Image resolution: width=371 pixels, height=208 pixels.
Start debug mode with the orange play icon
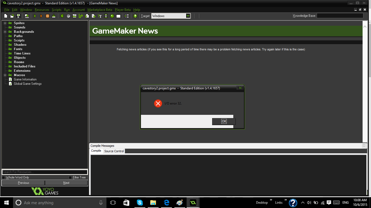(41, 16)
